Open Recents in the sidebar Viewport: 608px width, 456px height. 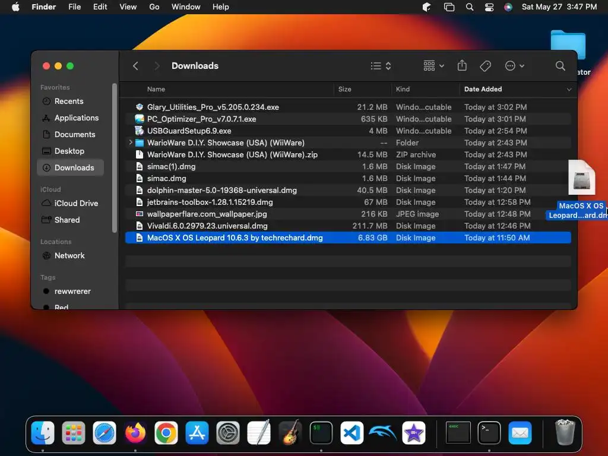pos(70,101)
